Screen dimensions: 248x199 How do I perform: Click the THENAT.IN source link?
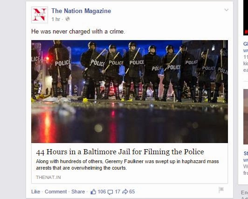48,178
